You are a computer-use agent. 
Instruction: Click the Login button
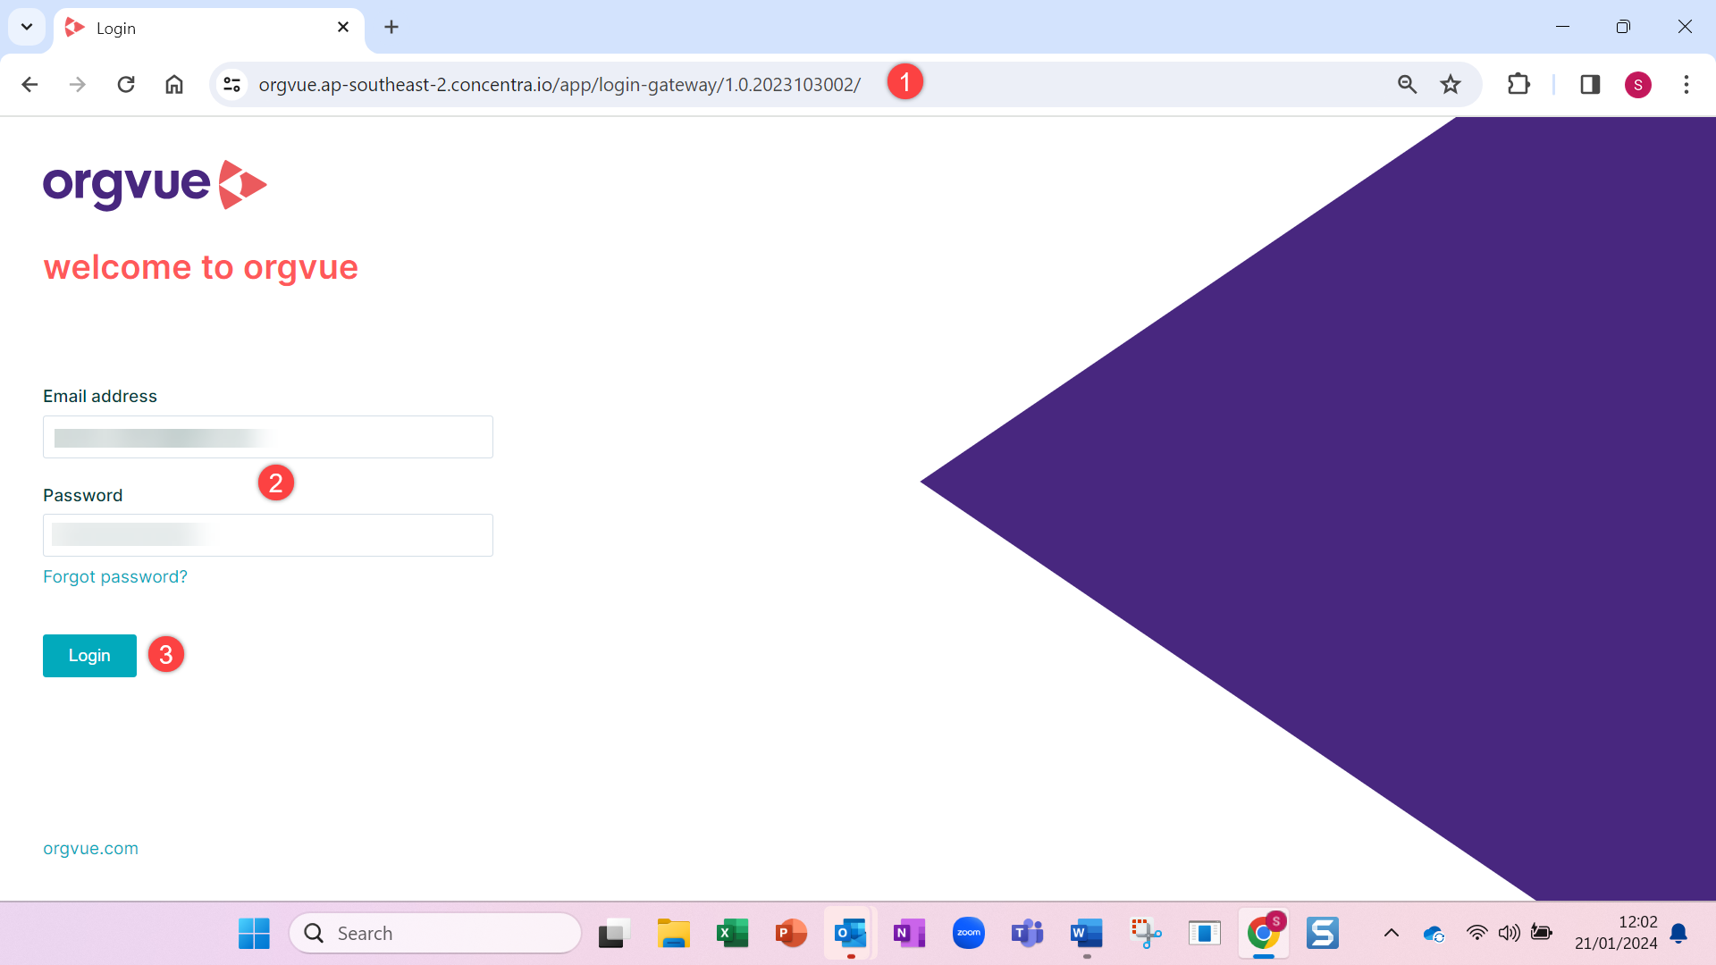tap(89, 656)
